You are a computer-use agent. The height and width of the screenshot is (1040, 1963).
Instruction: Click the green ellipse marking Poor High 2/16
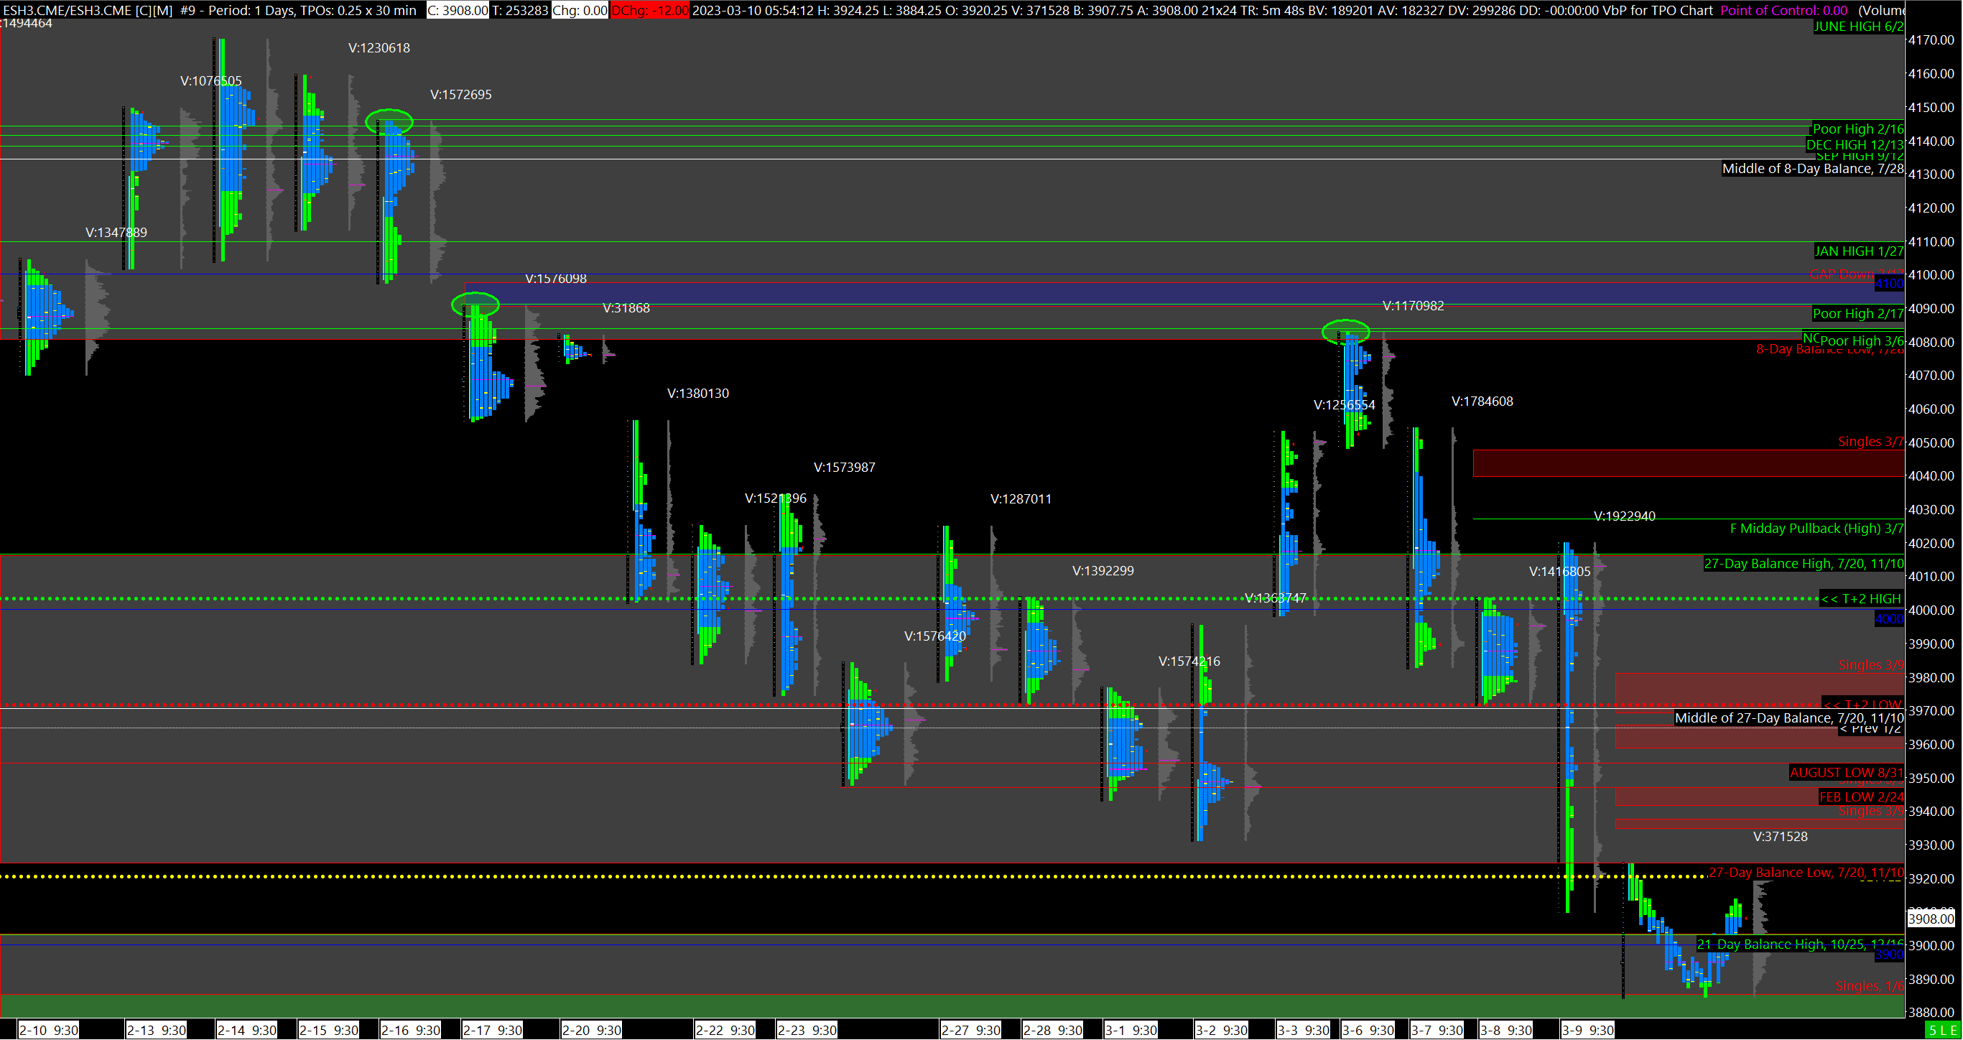(389, 121)
